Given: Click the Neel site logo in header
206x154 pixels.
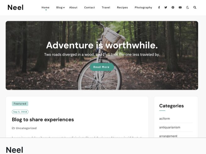Looking at the screenshot, I should [x=15, y=7].
